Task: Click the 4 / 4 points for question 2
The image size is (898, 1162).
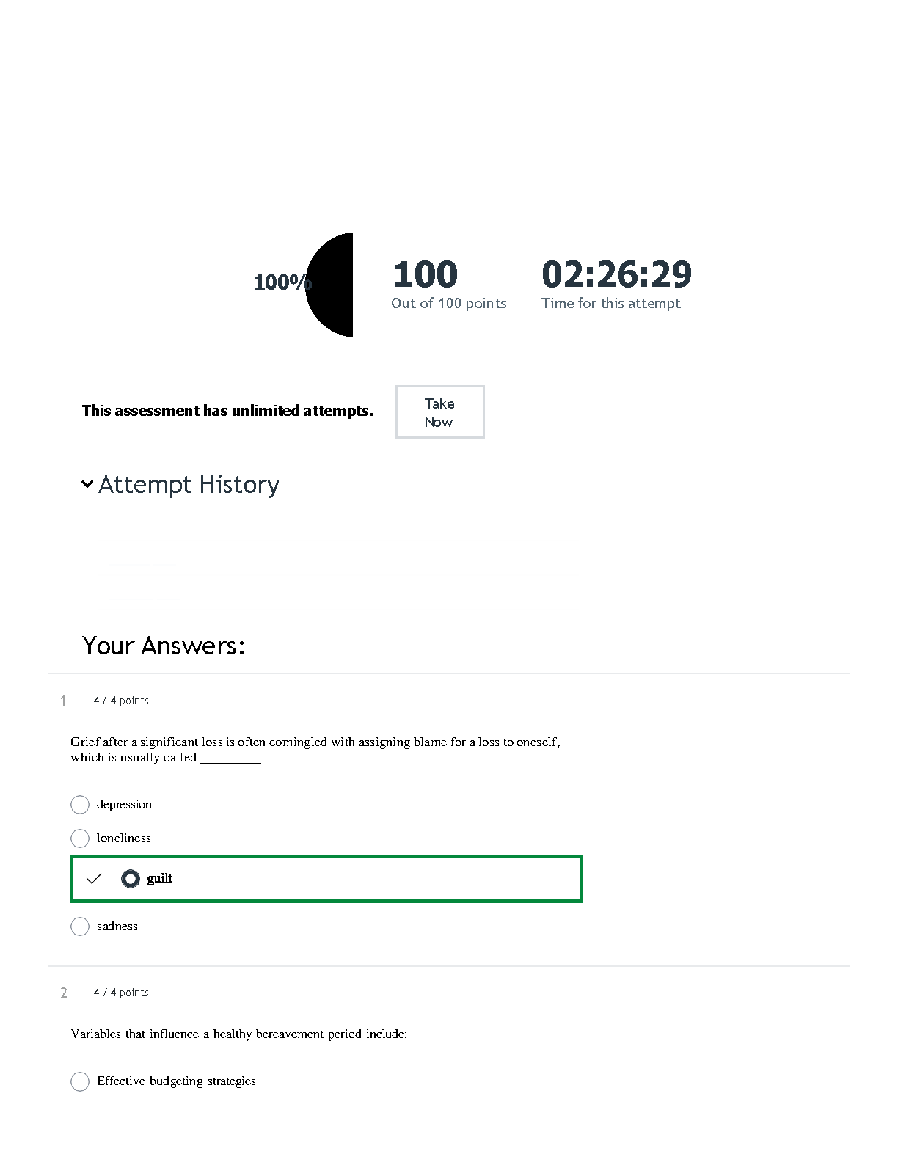Action: pyautogui.click(x=121, y=993)
